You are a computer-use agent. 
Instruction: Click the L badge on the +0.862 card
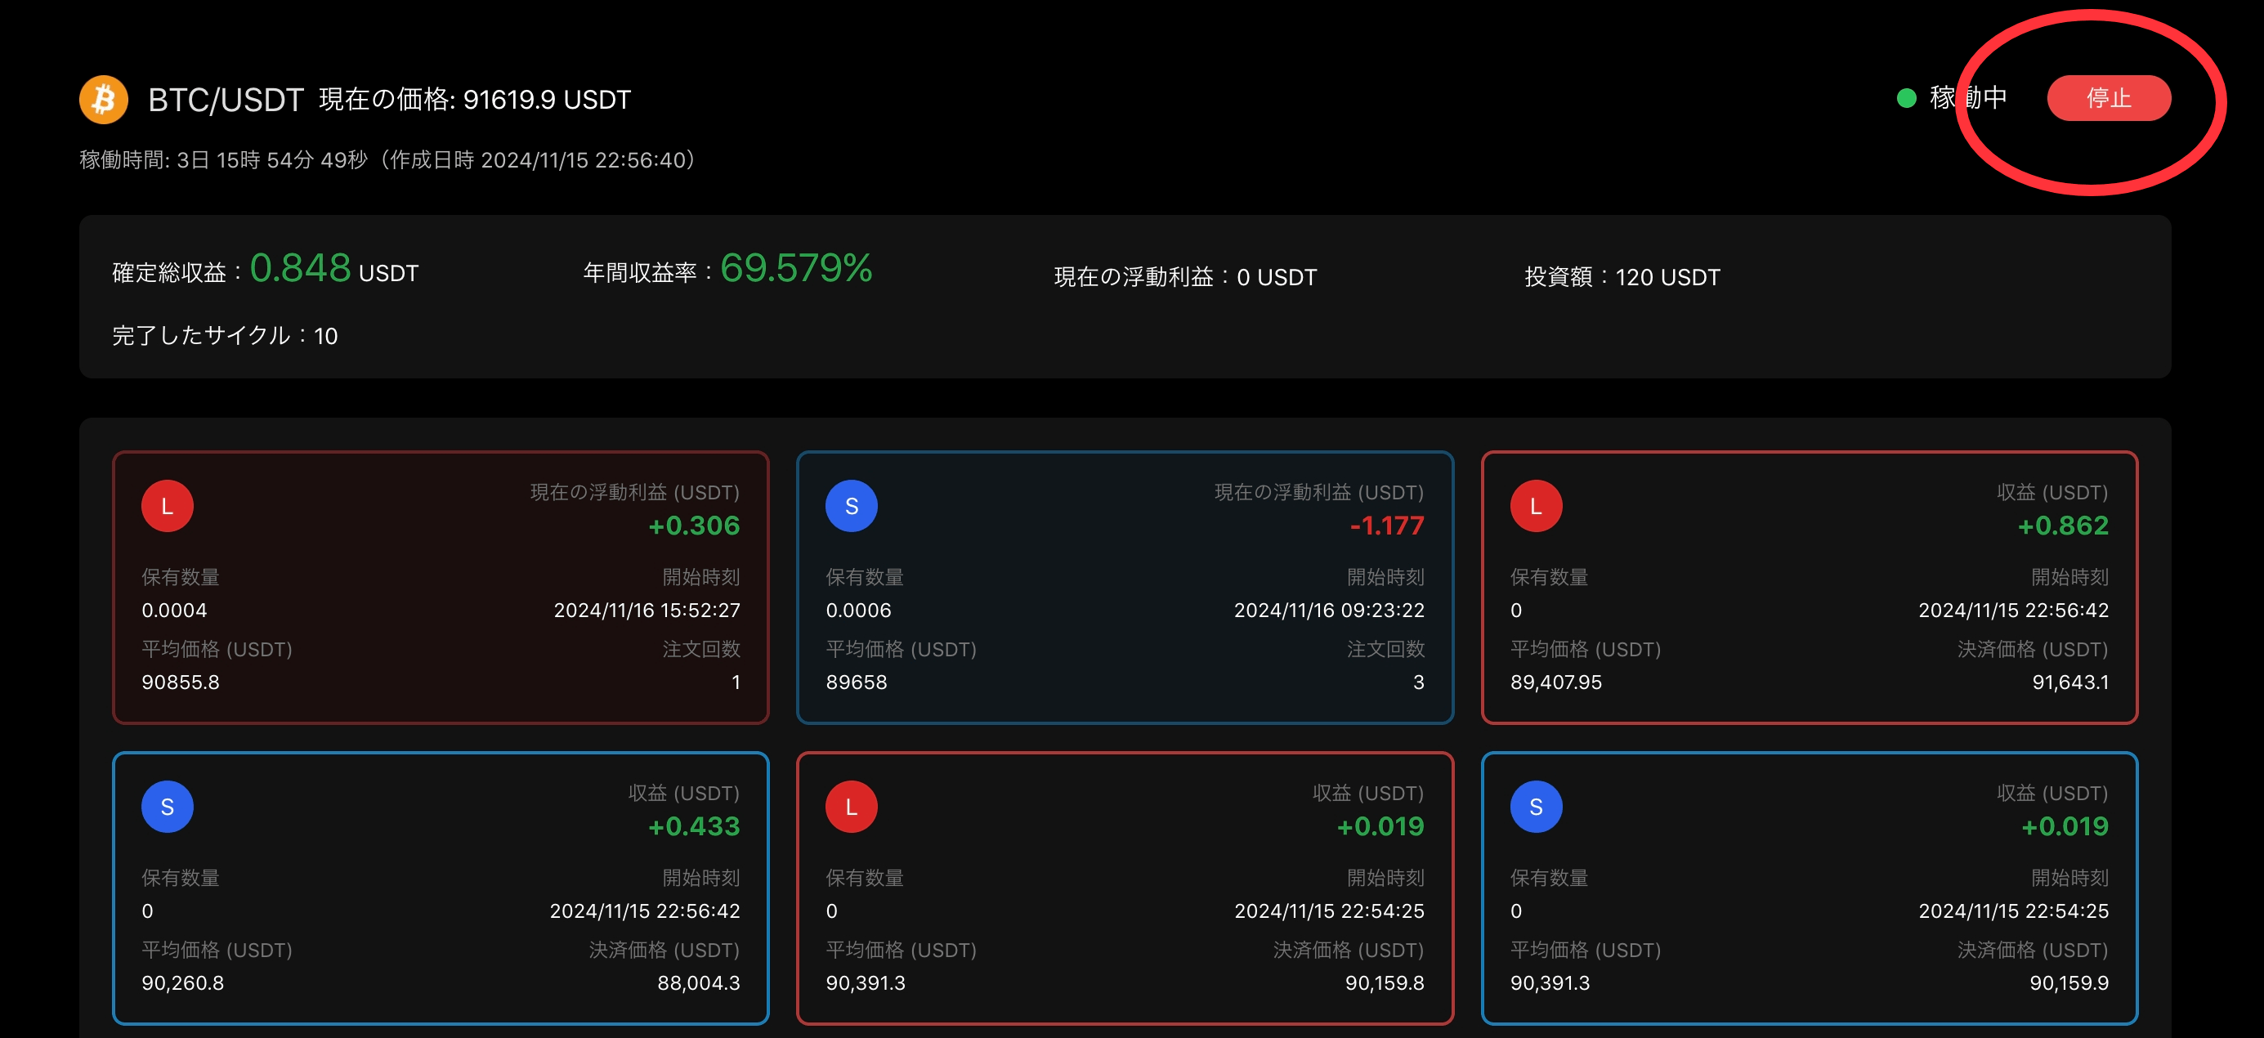(1536, 506)
